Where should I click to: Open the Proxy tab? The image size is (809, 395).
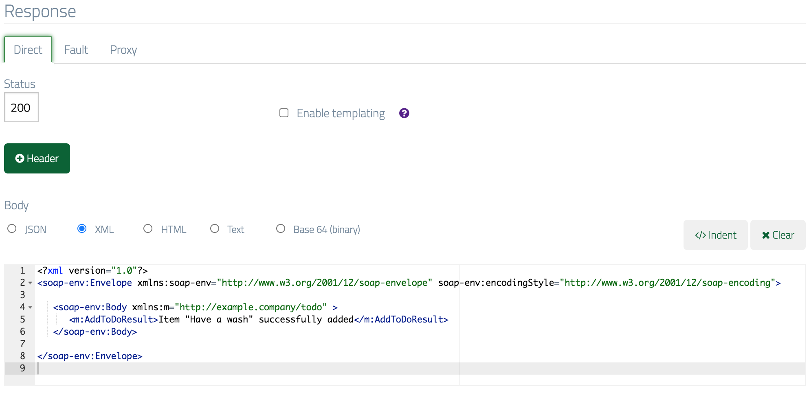(x=123, y=50)
